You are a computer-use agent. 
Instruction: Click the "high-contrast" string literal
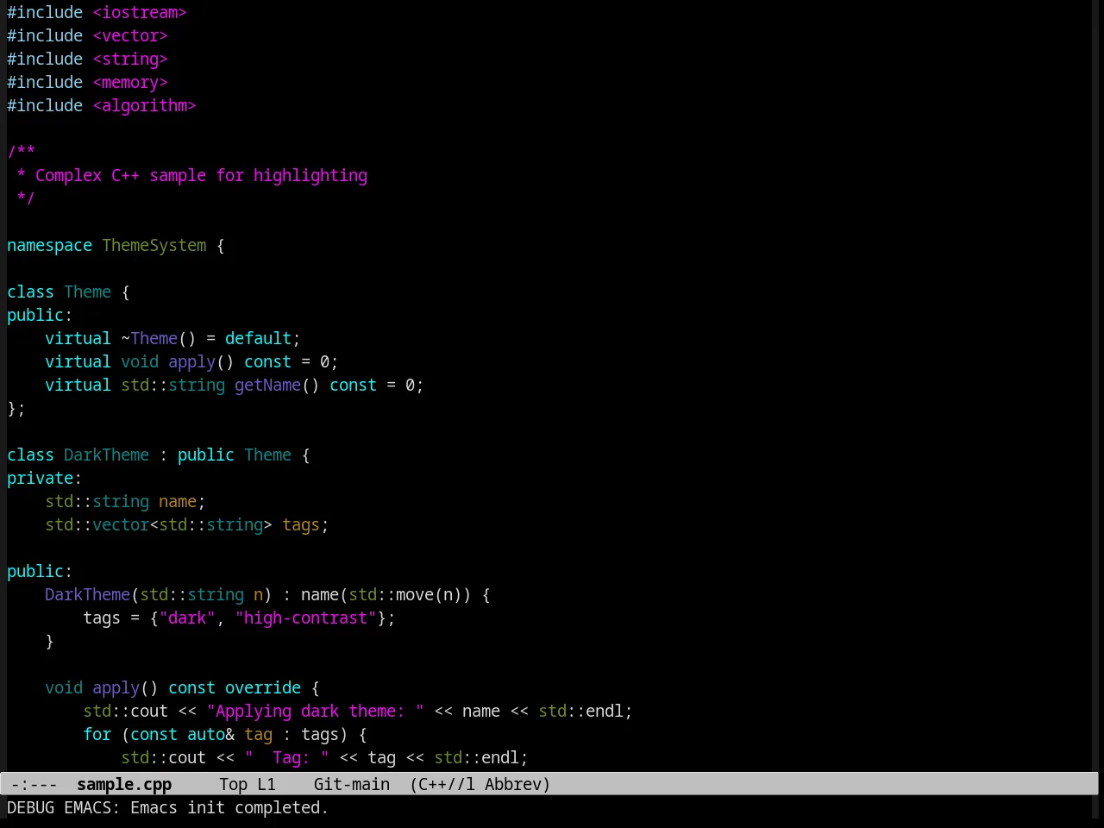click(305, 618)
